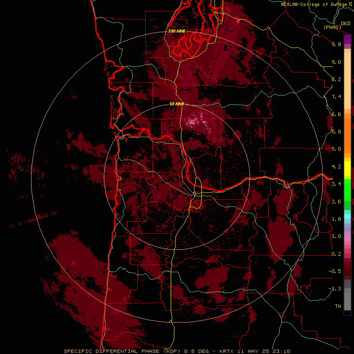The width and height of the screenshot is (354, 354).
Task: Click the 9.0 value on color scale
Action: click(336, 62)
